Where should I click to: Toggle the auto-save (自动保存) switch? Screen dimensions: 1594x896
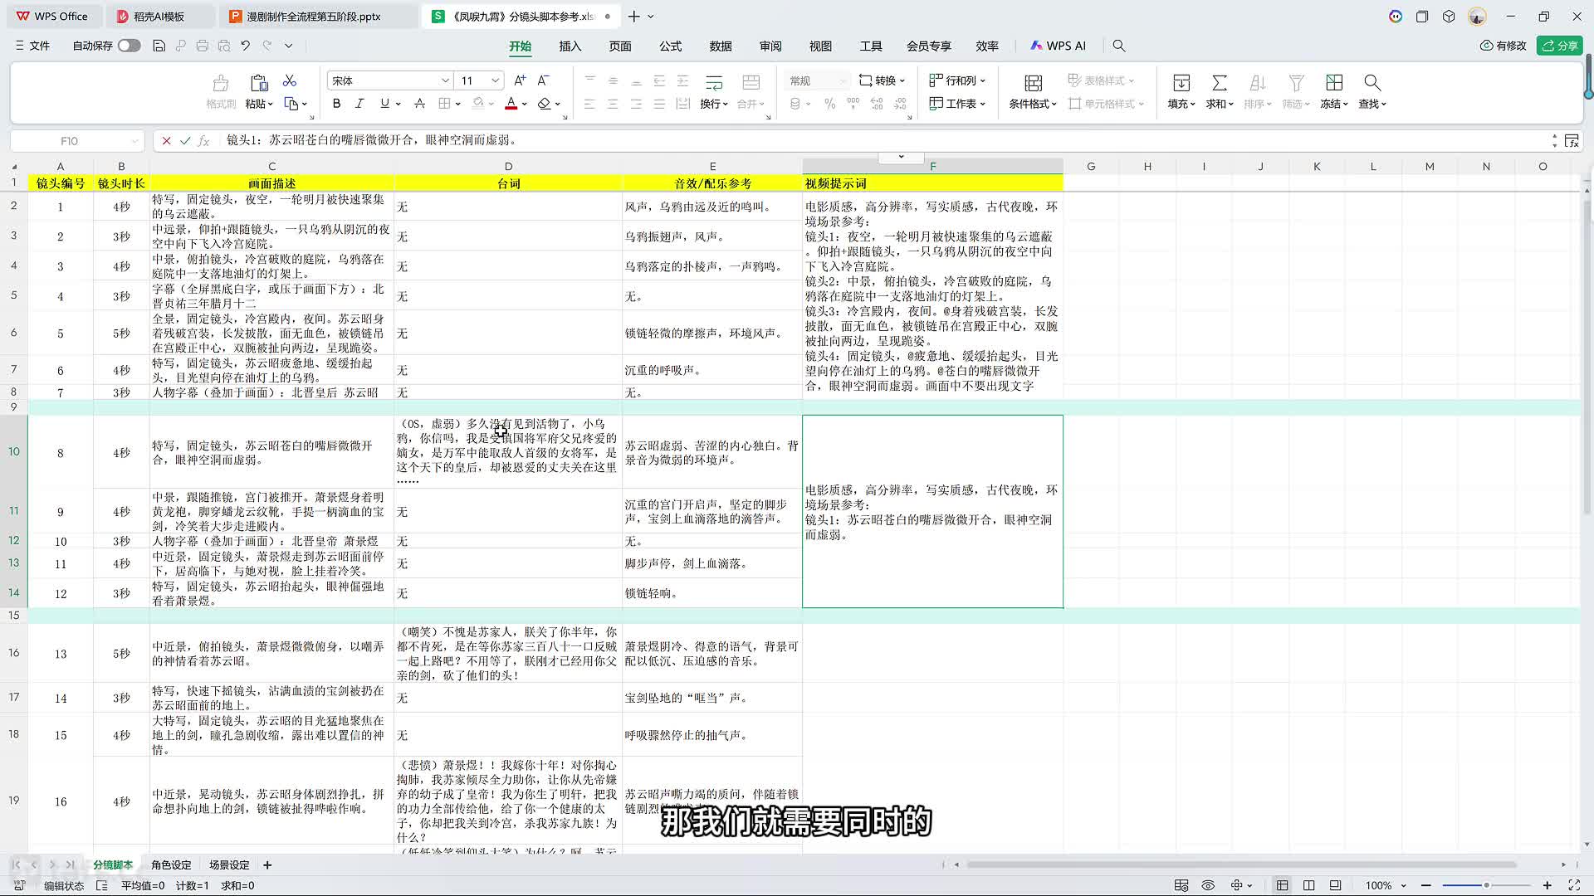tap(129, 46)
